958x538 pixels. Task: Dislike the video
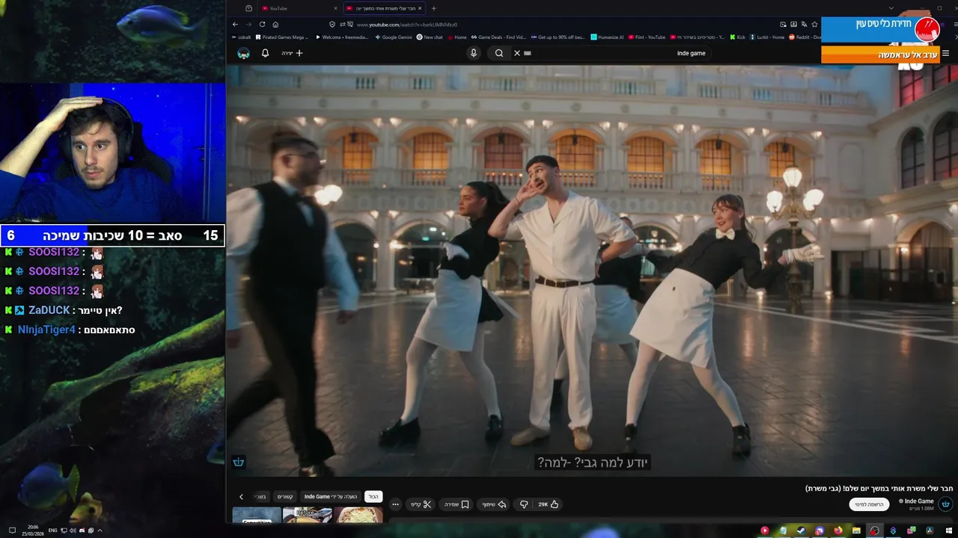point(524,504)
